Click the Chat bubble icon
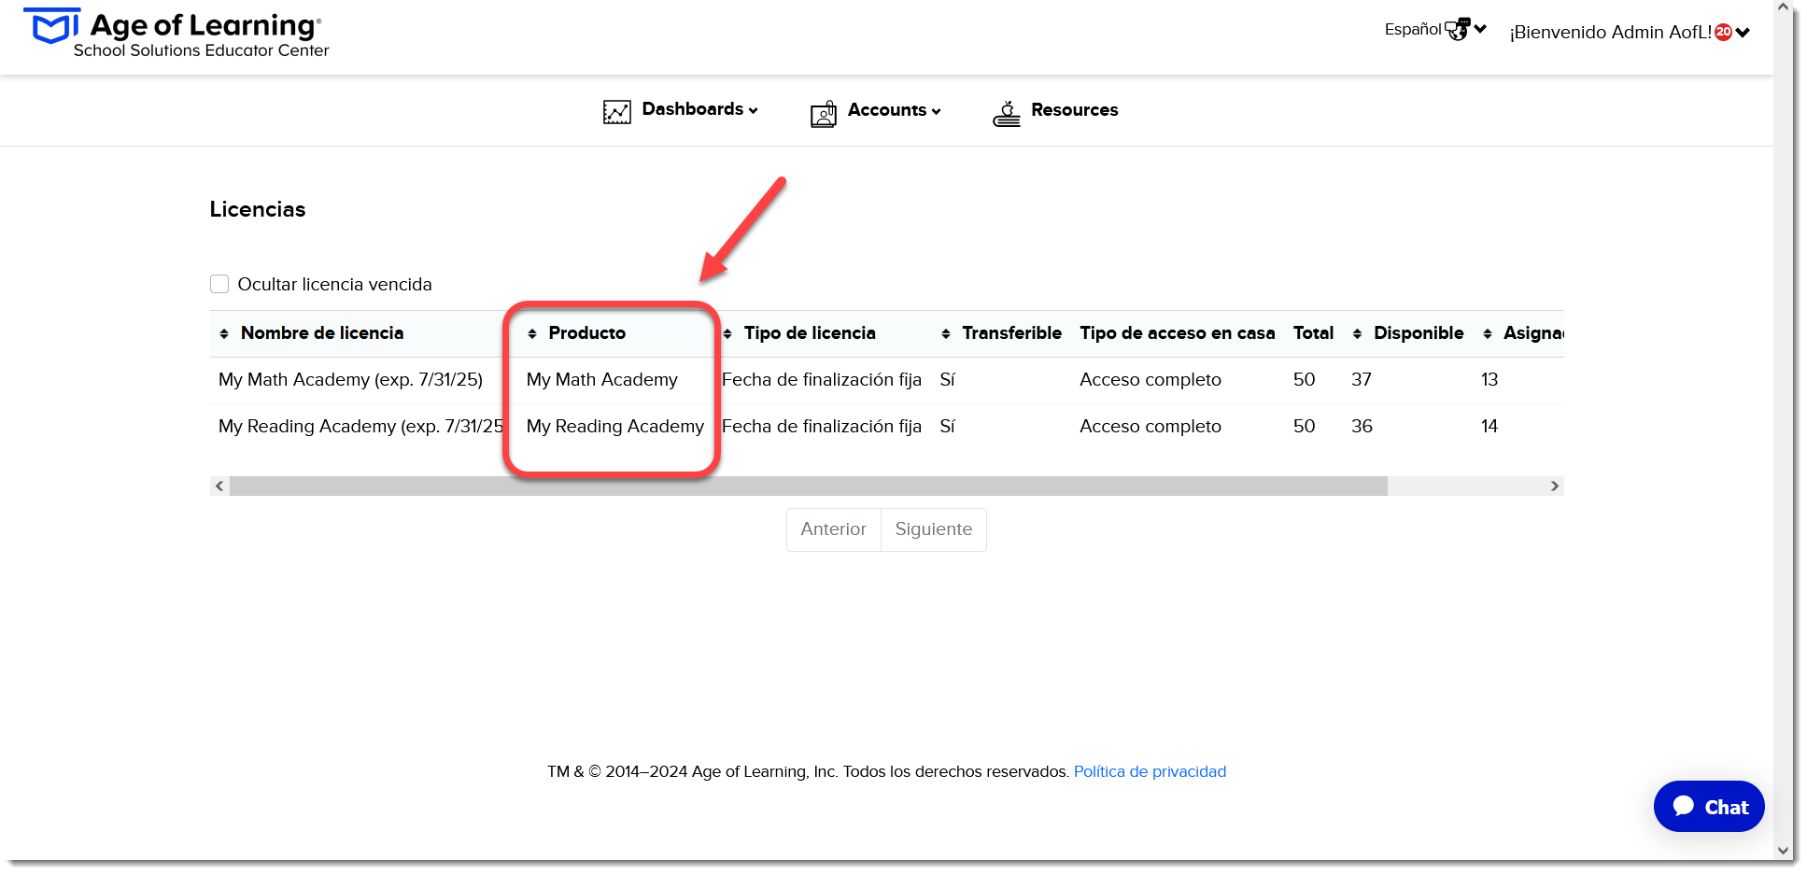Screen dimensions: 1807x874 pyautogui.click(x=1684, y=806)
